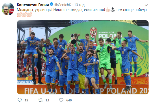Click the last clapping hands emoji
This screenshot has height=104, width=150.
(x=29, y=15)
